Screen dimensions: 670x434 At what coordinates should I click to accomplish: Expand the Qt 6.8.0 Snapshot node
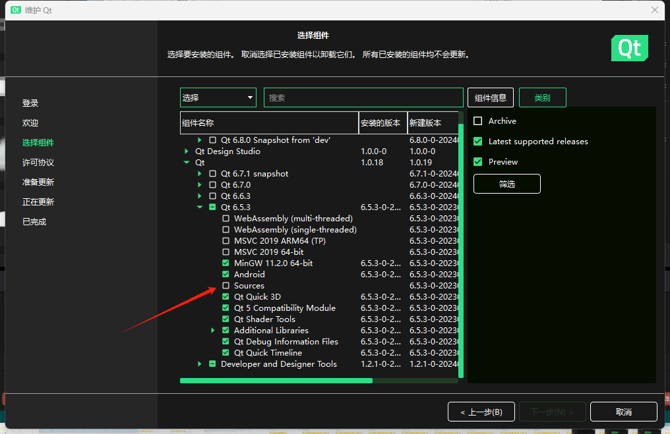tap(200, 140)
